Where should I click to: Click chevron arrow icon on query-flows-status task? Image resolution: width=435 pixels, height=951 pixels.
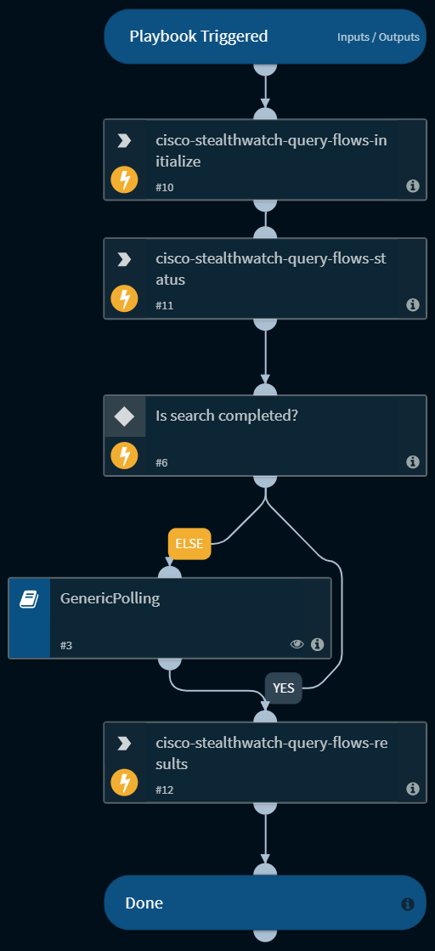(x=124, y=259)
